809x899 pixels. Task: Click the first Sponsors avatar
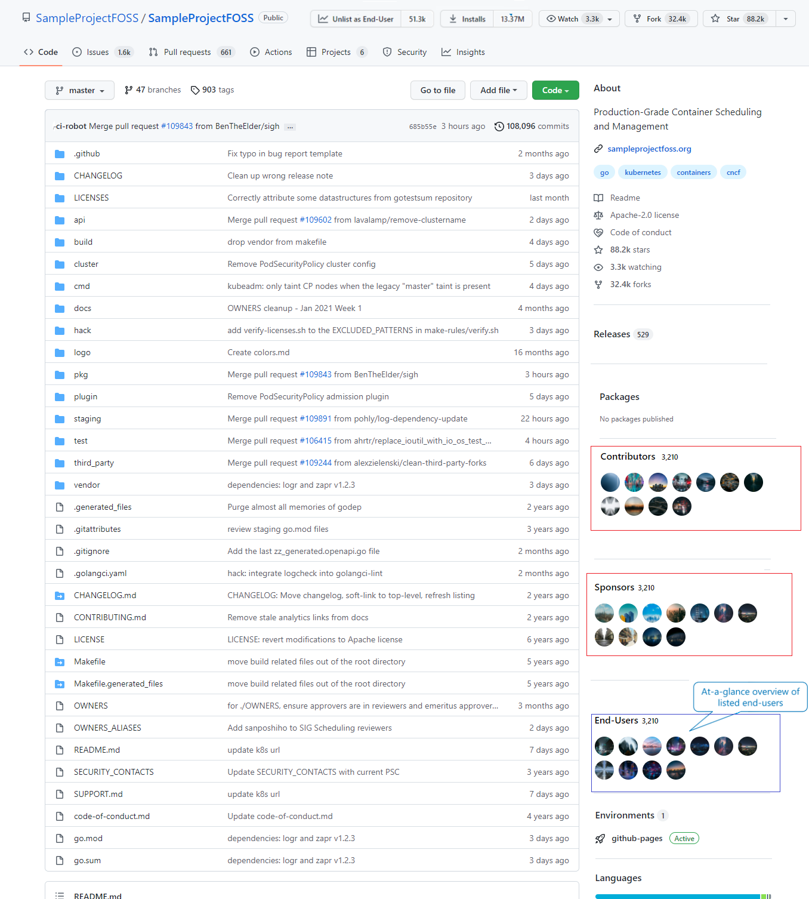point(604,613)
